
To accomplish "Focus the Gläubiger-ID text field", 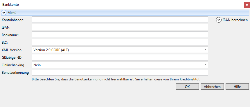I will point(120,57).
